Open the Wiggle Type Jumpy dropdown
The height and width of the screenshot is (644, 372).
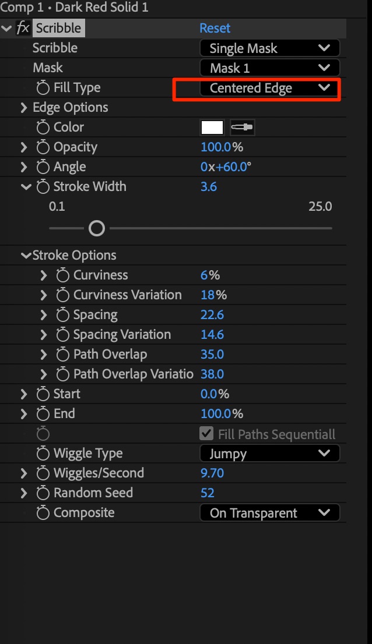click(269, 454)
